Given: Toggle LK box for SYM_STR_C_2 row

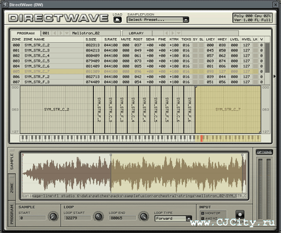Looking at the screenshot, I should [256, 45].
